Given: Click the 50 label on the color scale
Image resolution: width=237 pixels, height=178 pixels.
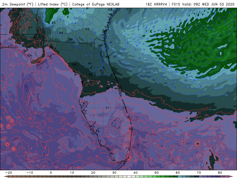Looking at the screenshot, I should coord(157,173).
